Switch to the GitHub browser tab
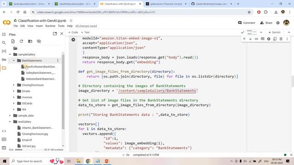This screenshot has width=294, height=165. 211,4
